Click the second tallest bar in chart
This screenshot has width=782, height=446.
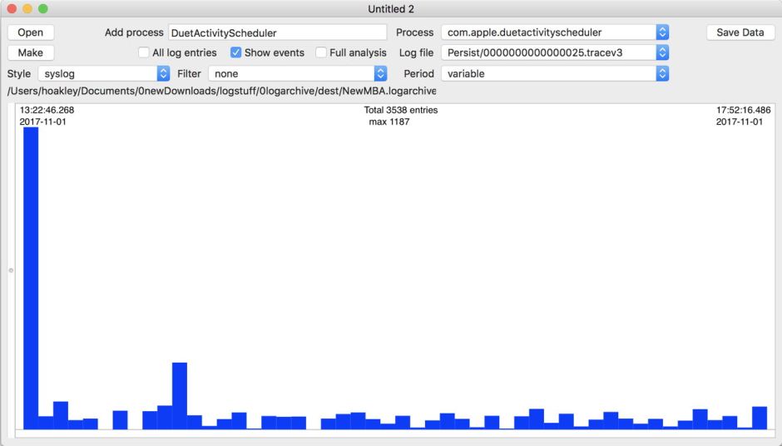coord(180,395)
